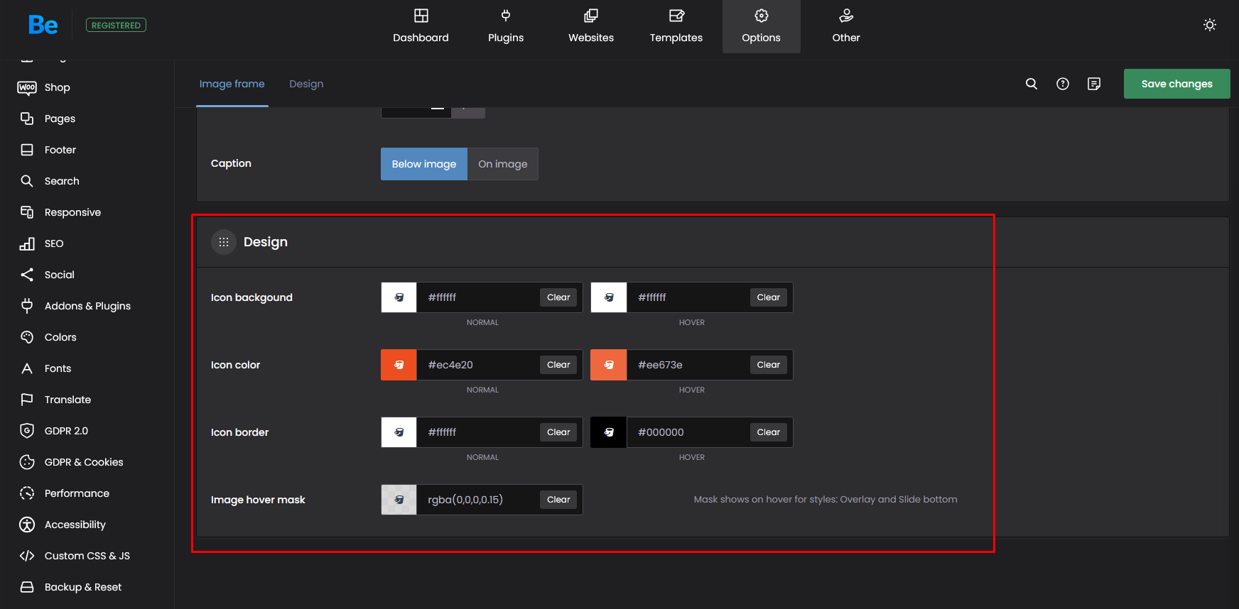Viewport: 1239px width, 609px height.
Task: Switch to the Image frame tab
Action: click(x=232, y=84)
